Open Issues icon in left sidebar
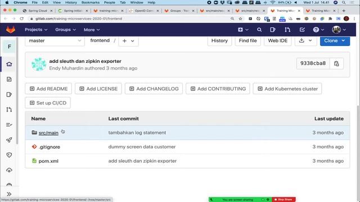The image size is (360, 202). (9, 94)
